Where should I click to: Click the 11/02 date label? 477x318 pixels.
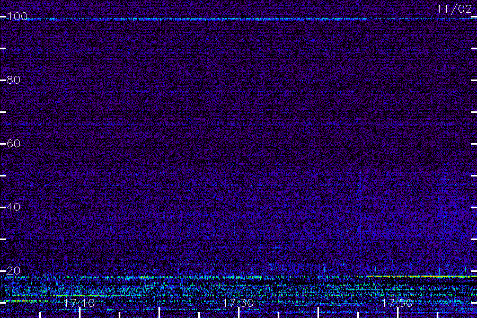pos(454,9)
